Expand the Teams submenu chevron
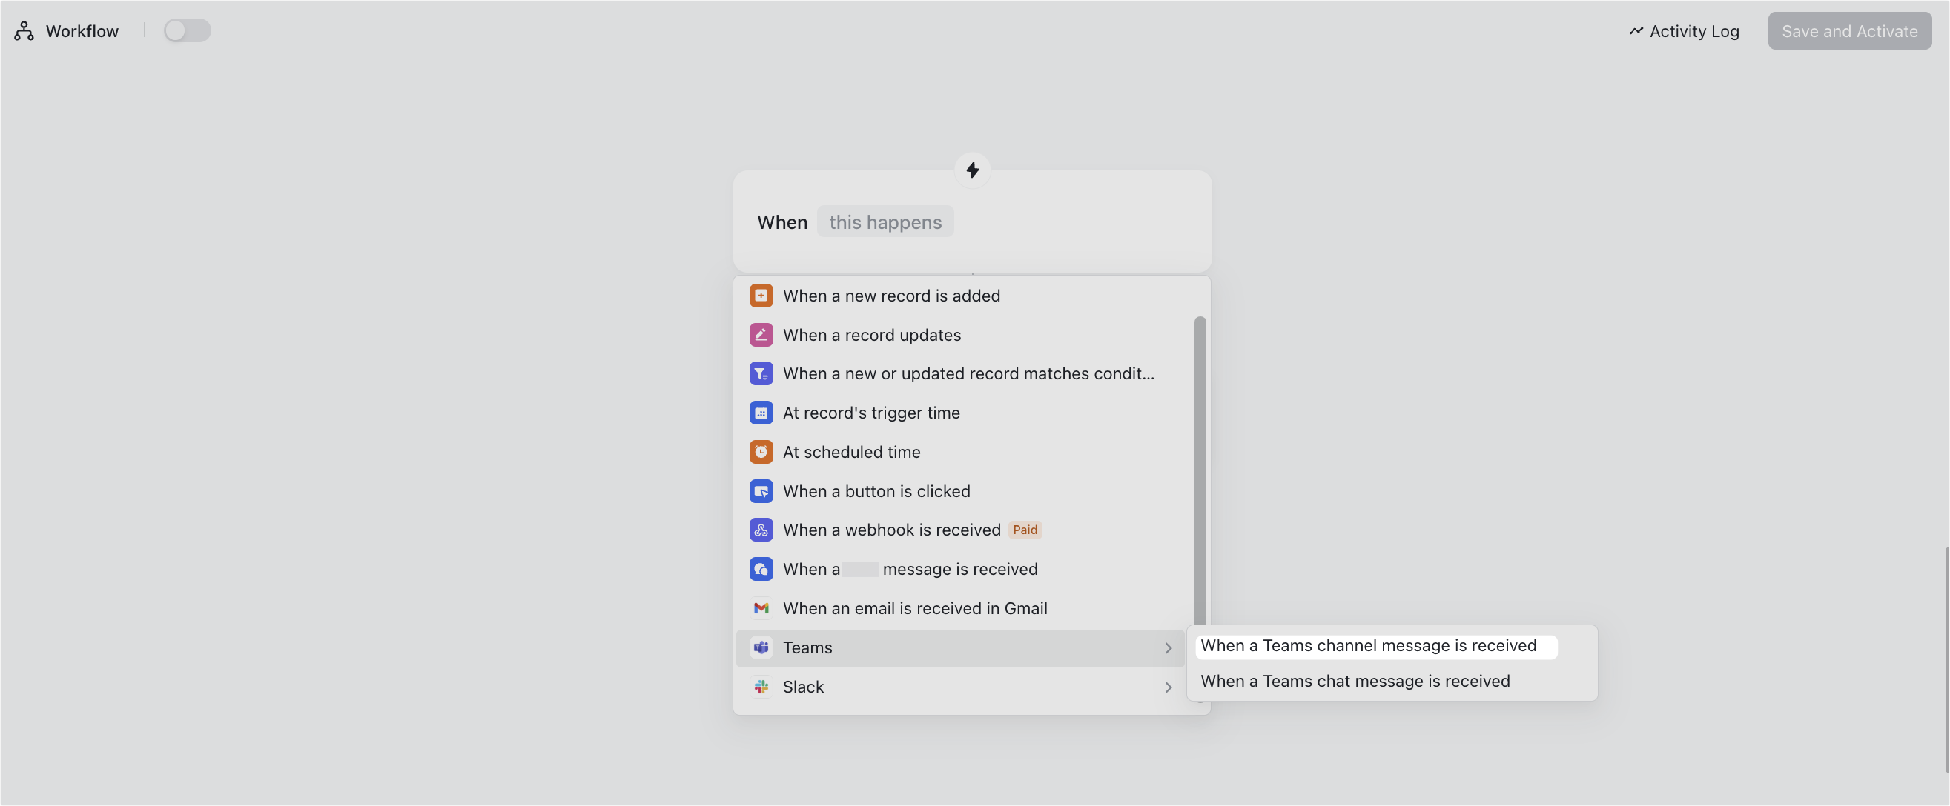The width and height of the screenshot is (1950, 806). coord(1167,649)
